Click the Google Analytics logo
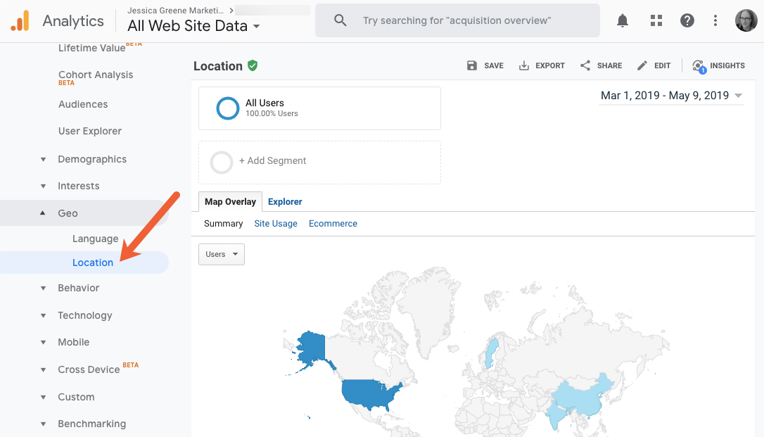Screen dimensions: 764x437 pos(20,20)
